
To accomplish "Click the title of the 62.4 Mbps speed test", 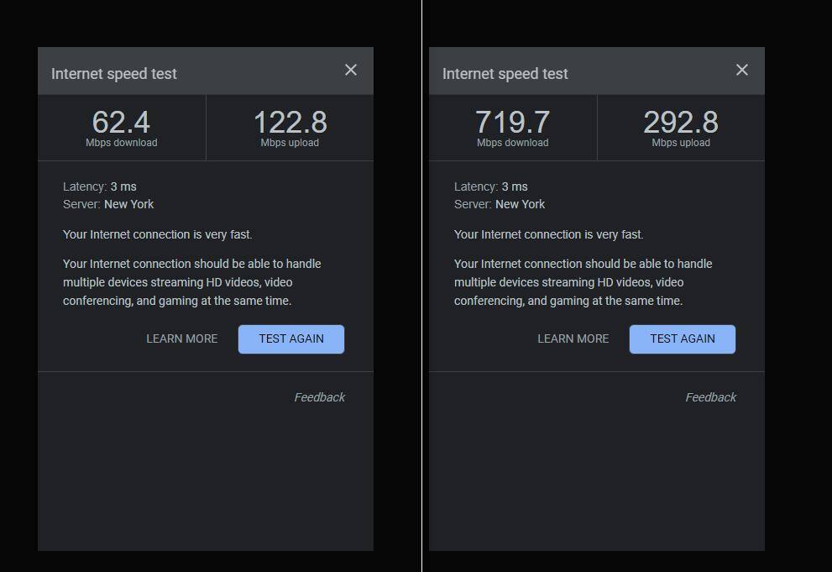I will point(114,74).
